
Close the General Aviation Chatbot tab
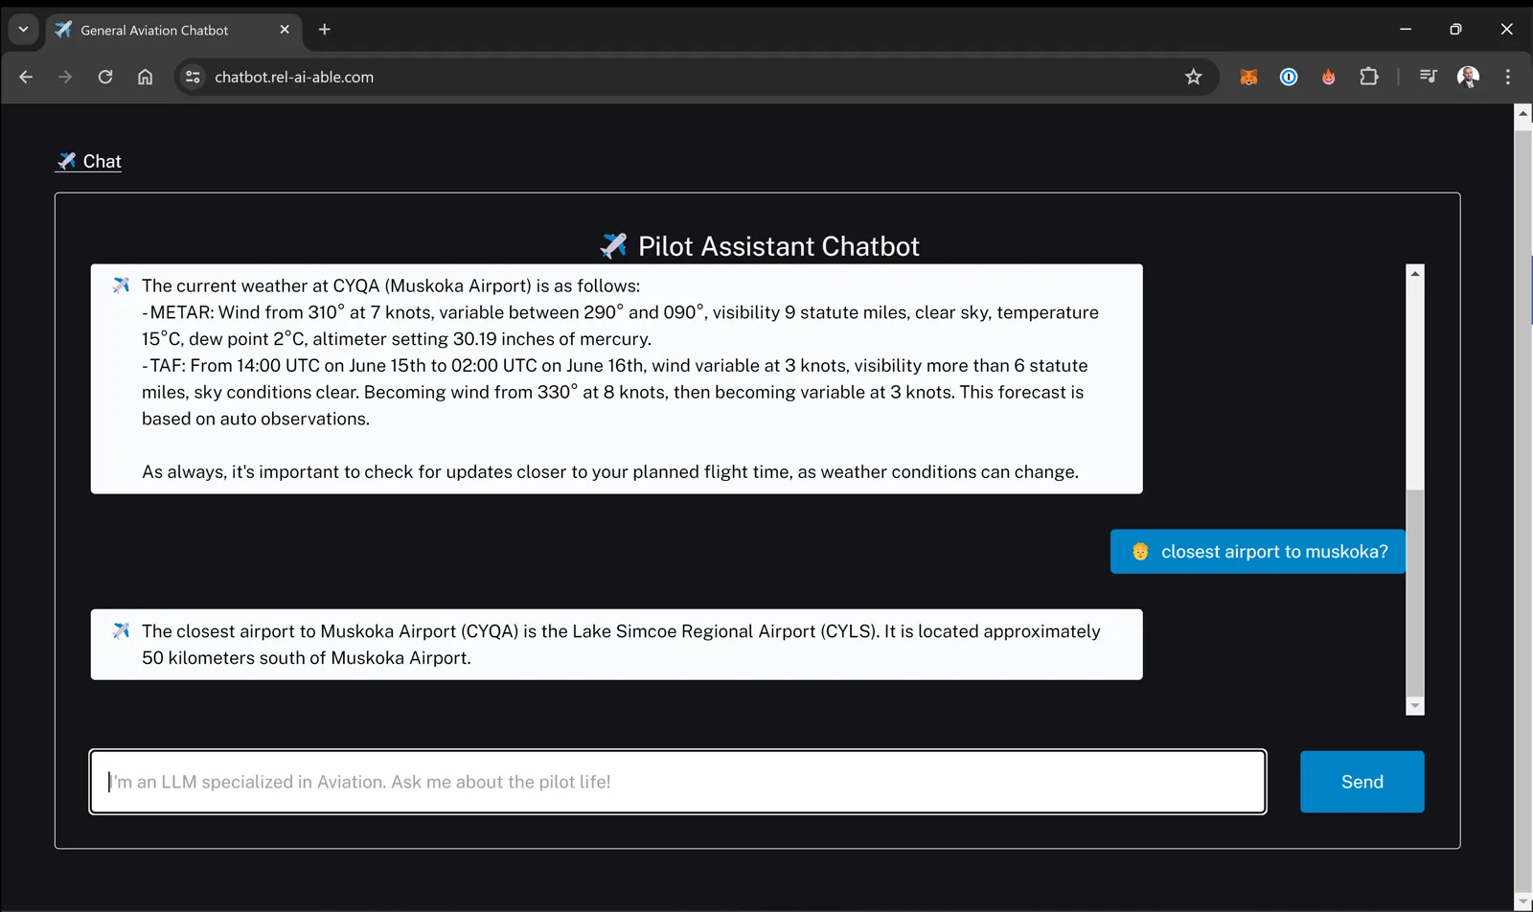285,30
